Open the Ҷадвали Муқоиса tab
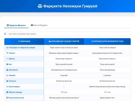The height and width of the screenshot is (101, 135). pyautogui.click(x=16, y=25)
